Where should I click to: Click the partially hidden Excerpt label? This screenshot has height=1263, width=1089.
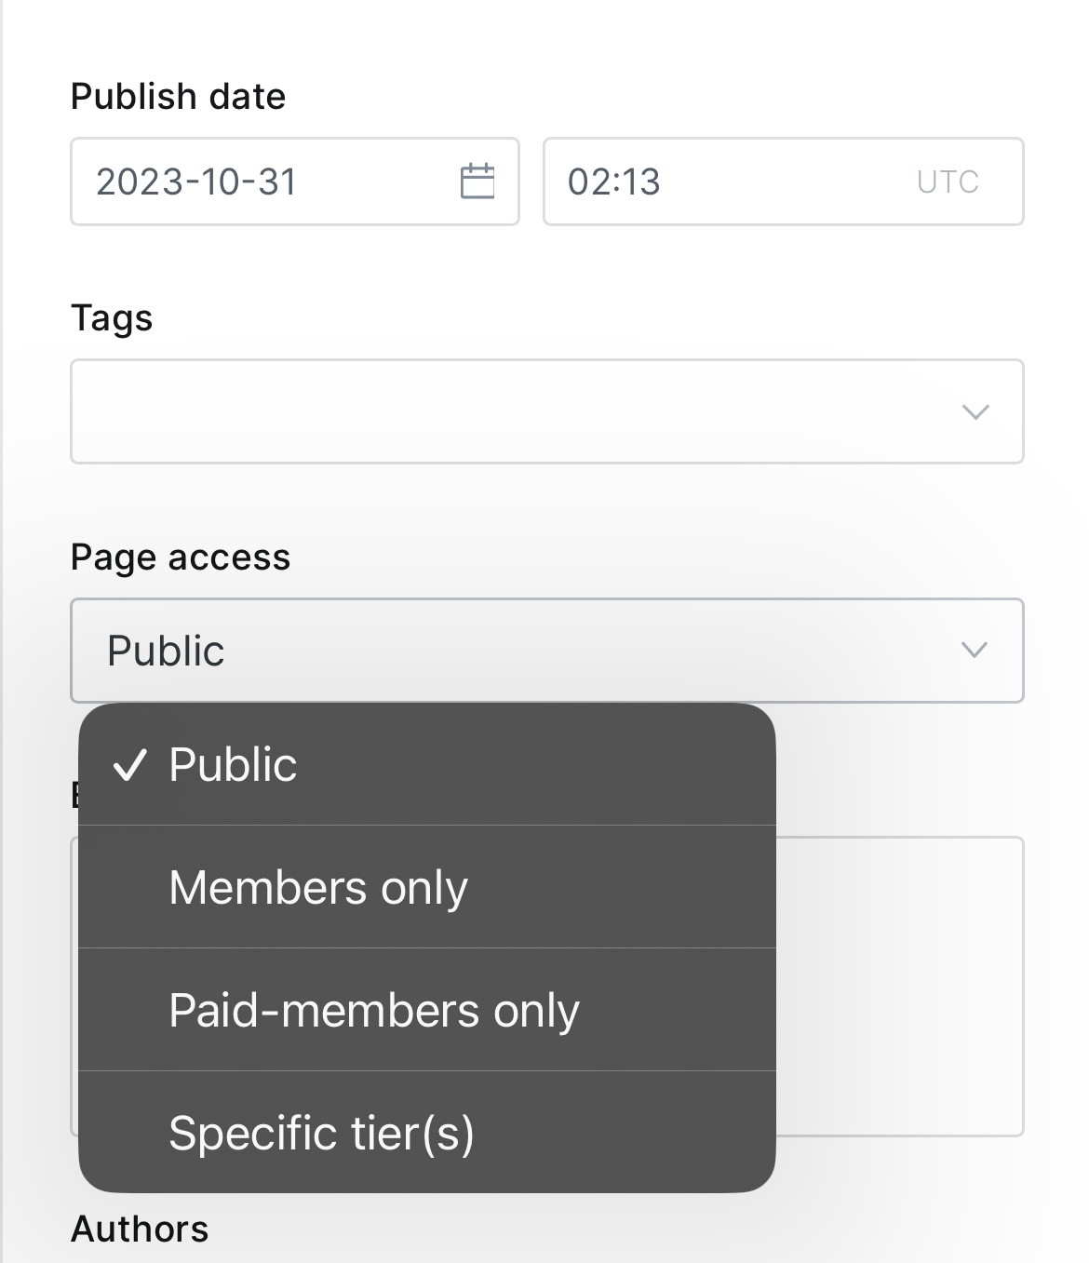[74, 794]
